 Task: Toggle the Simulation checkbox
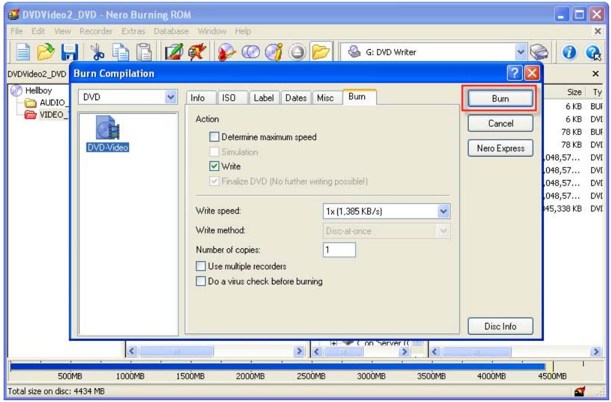click(x=214, y=152)
